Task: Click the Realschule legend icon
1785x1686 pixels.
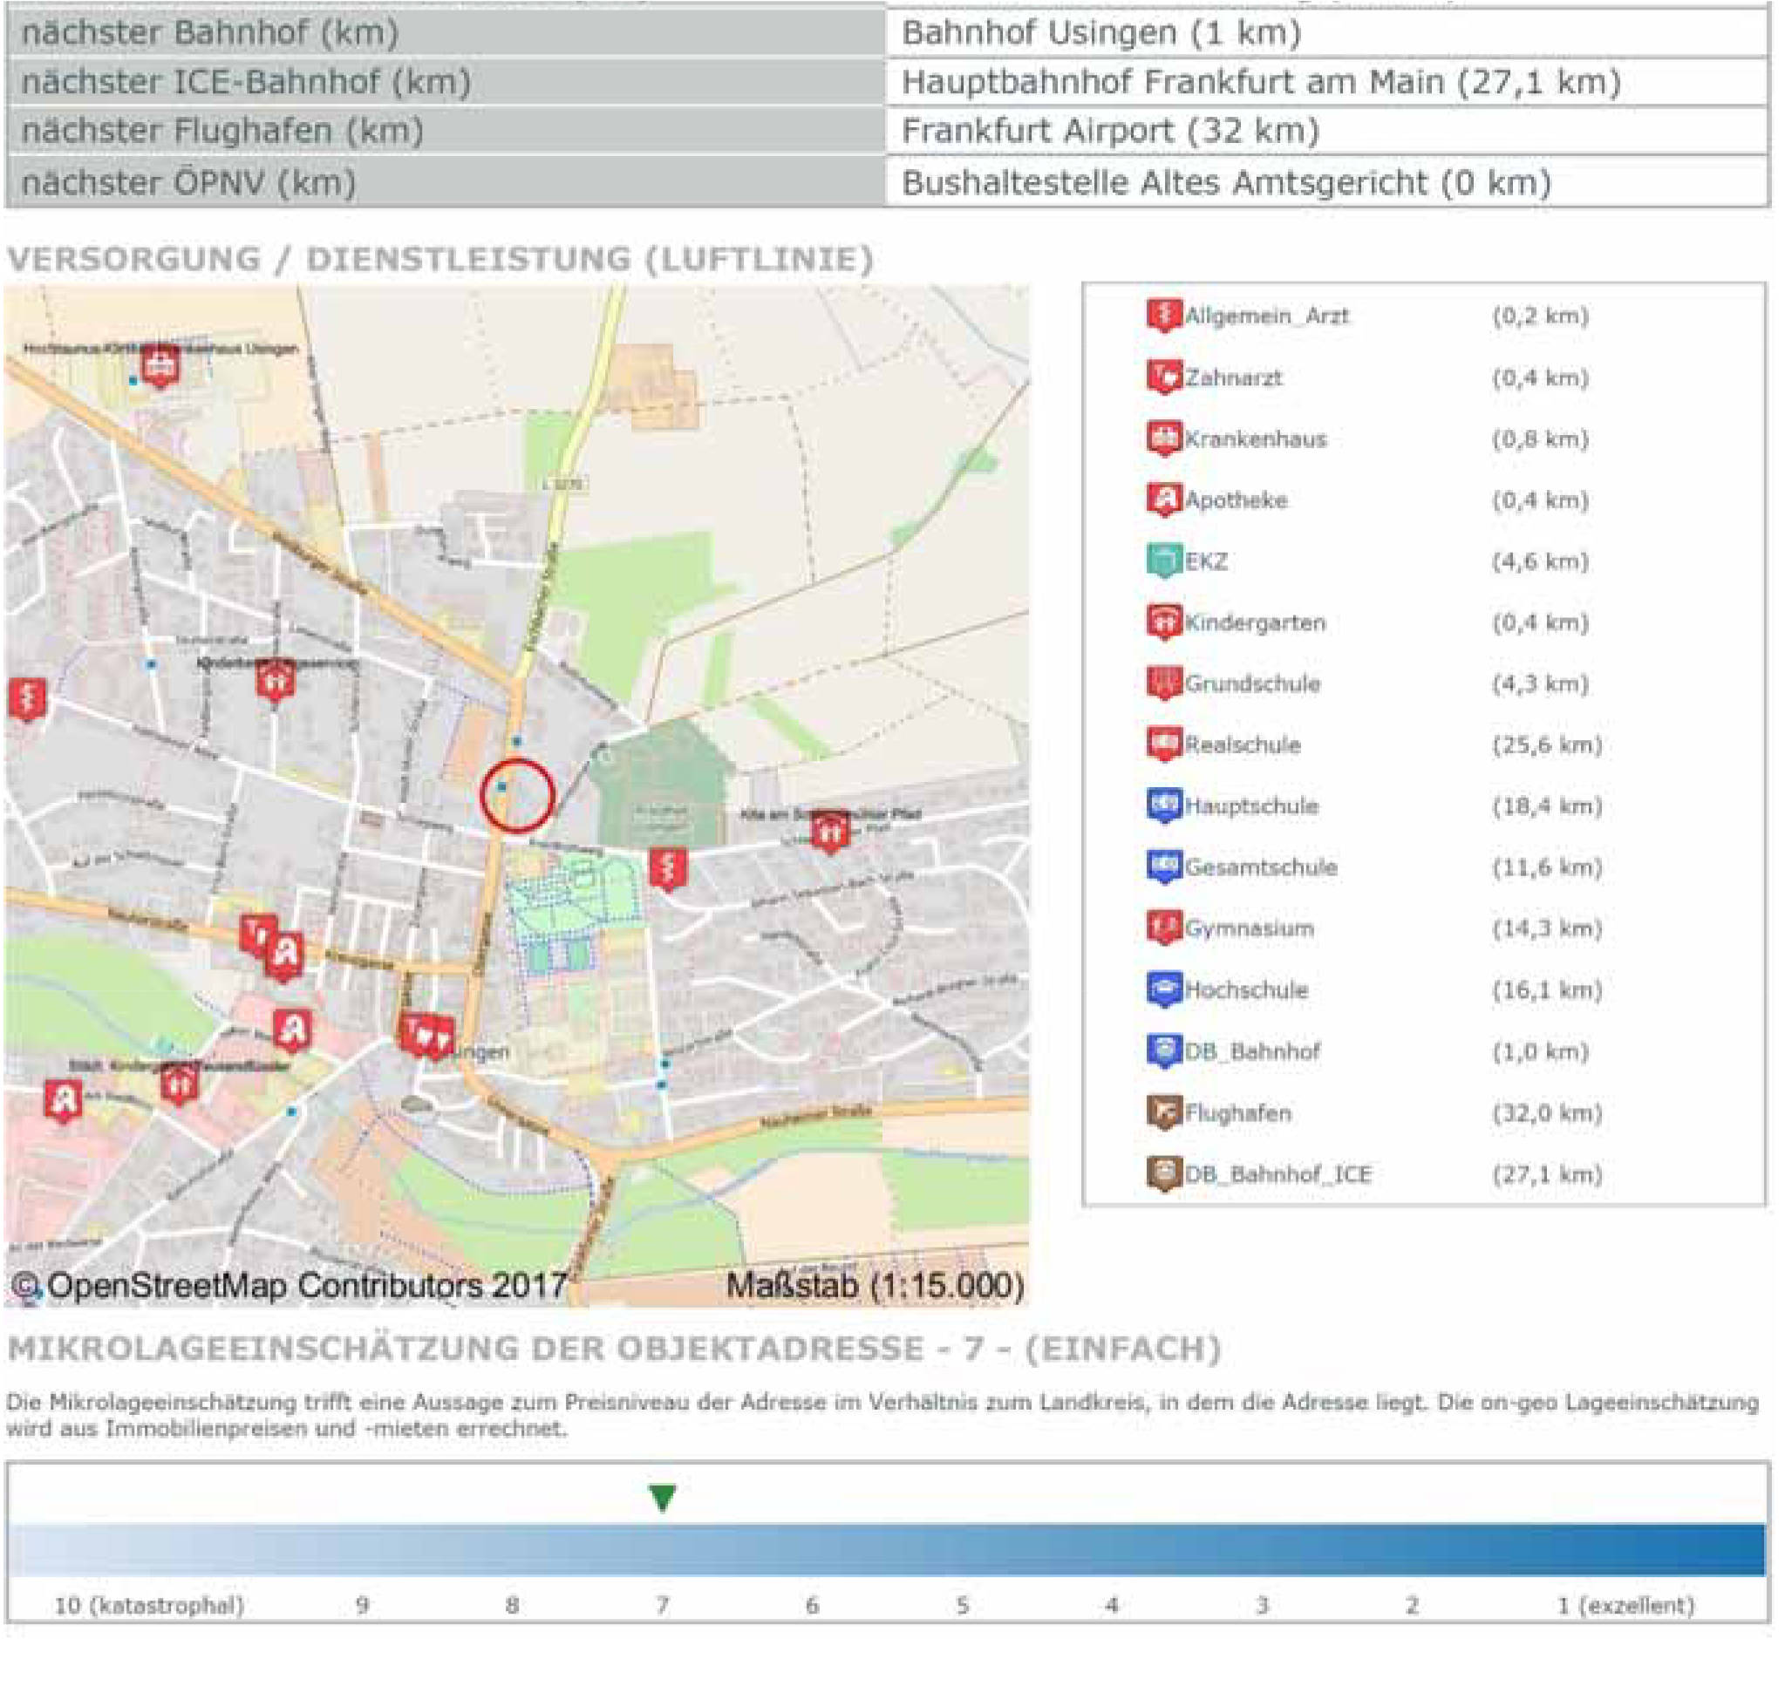Action: tap(1164, 744)
